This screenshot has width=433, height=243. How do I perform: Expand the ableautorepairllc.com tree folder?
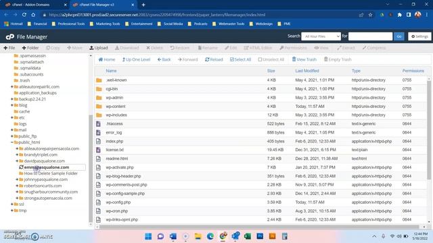coord(12,86)
